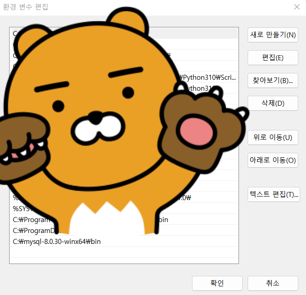Click the 편집(E) button

(x=273, y=58)
